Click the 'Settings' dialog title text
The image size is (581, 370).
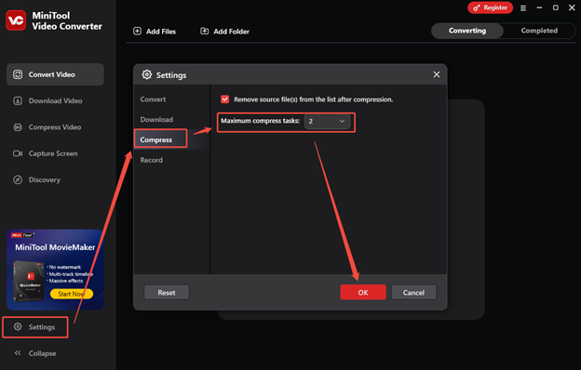(171, 75)
